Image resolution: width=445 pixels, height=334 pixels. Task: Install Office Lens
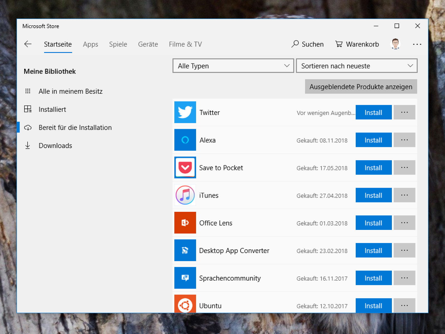pyautogui.click(x=374, y=223)
